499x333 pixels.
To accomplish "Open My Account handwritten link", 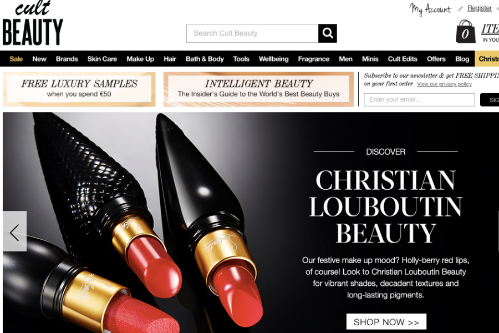I will [430, 9].
